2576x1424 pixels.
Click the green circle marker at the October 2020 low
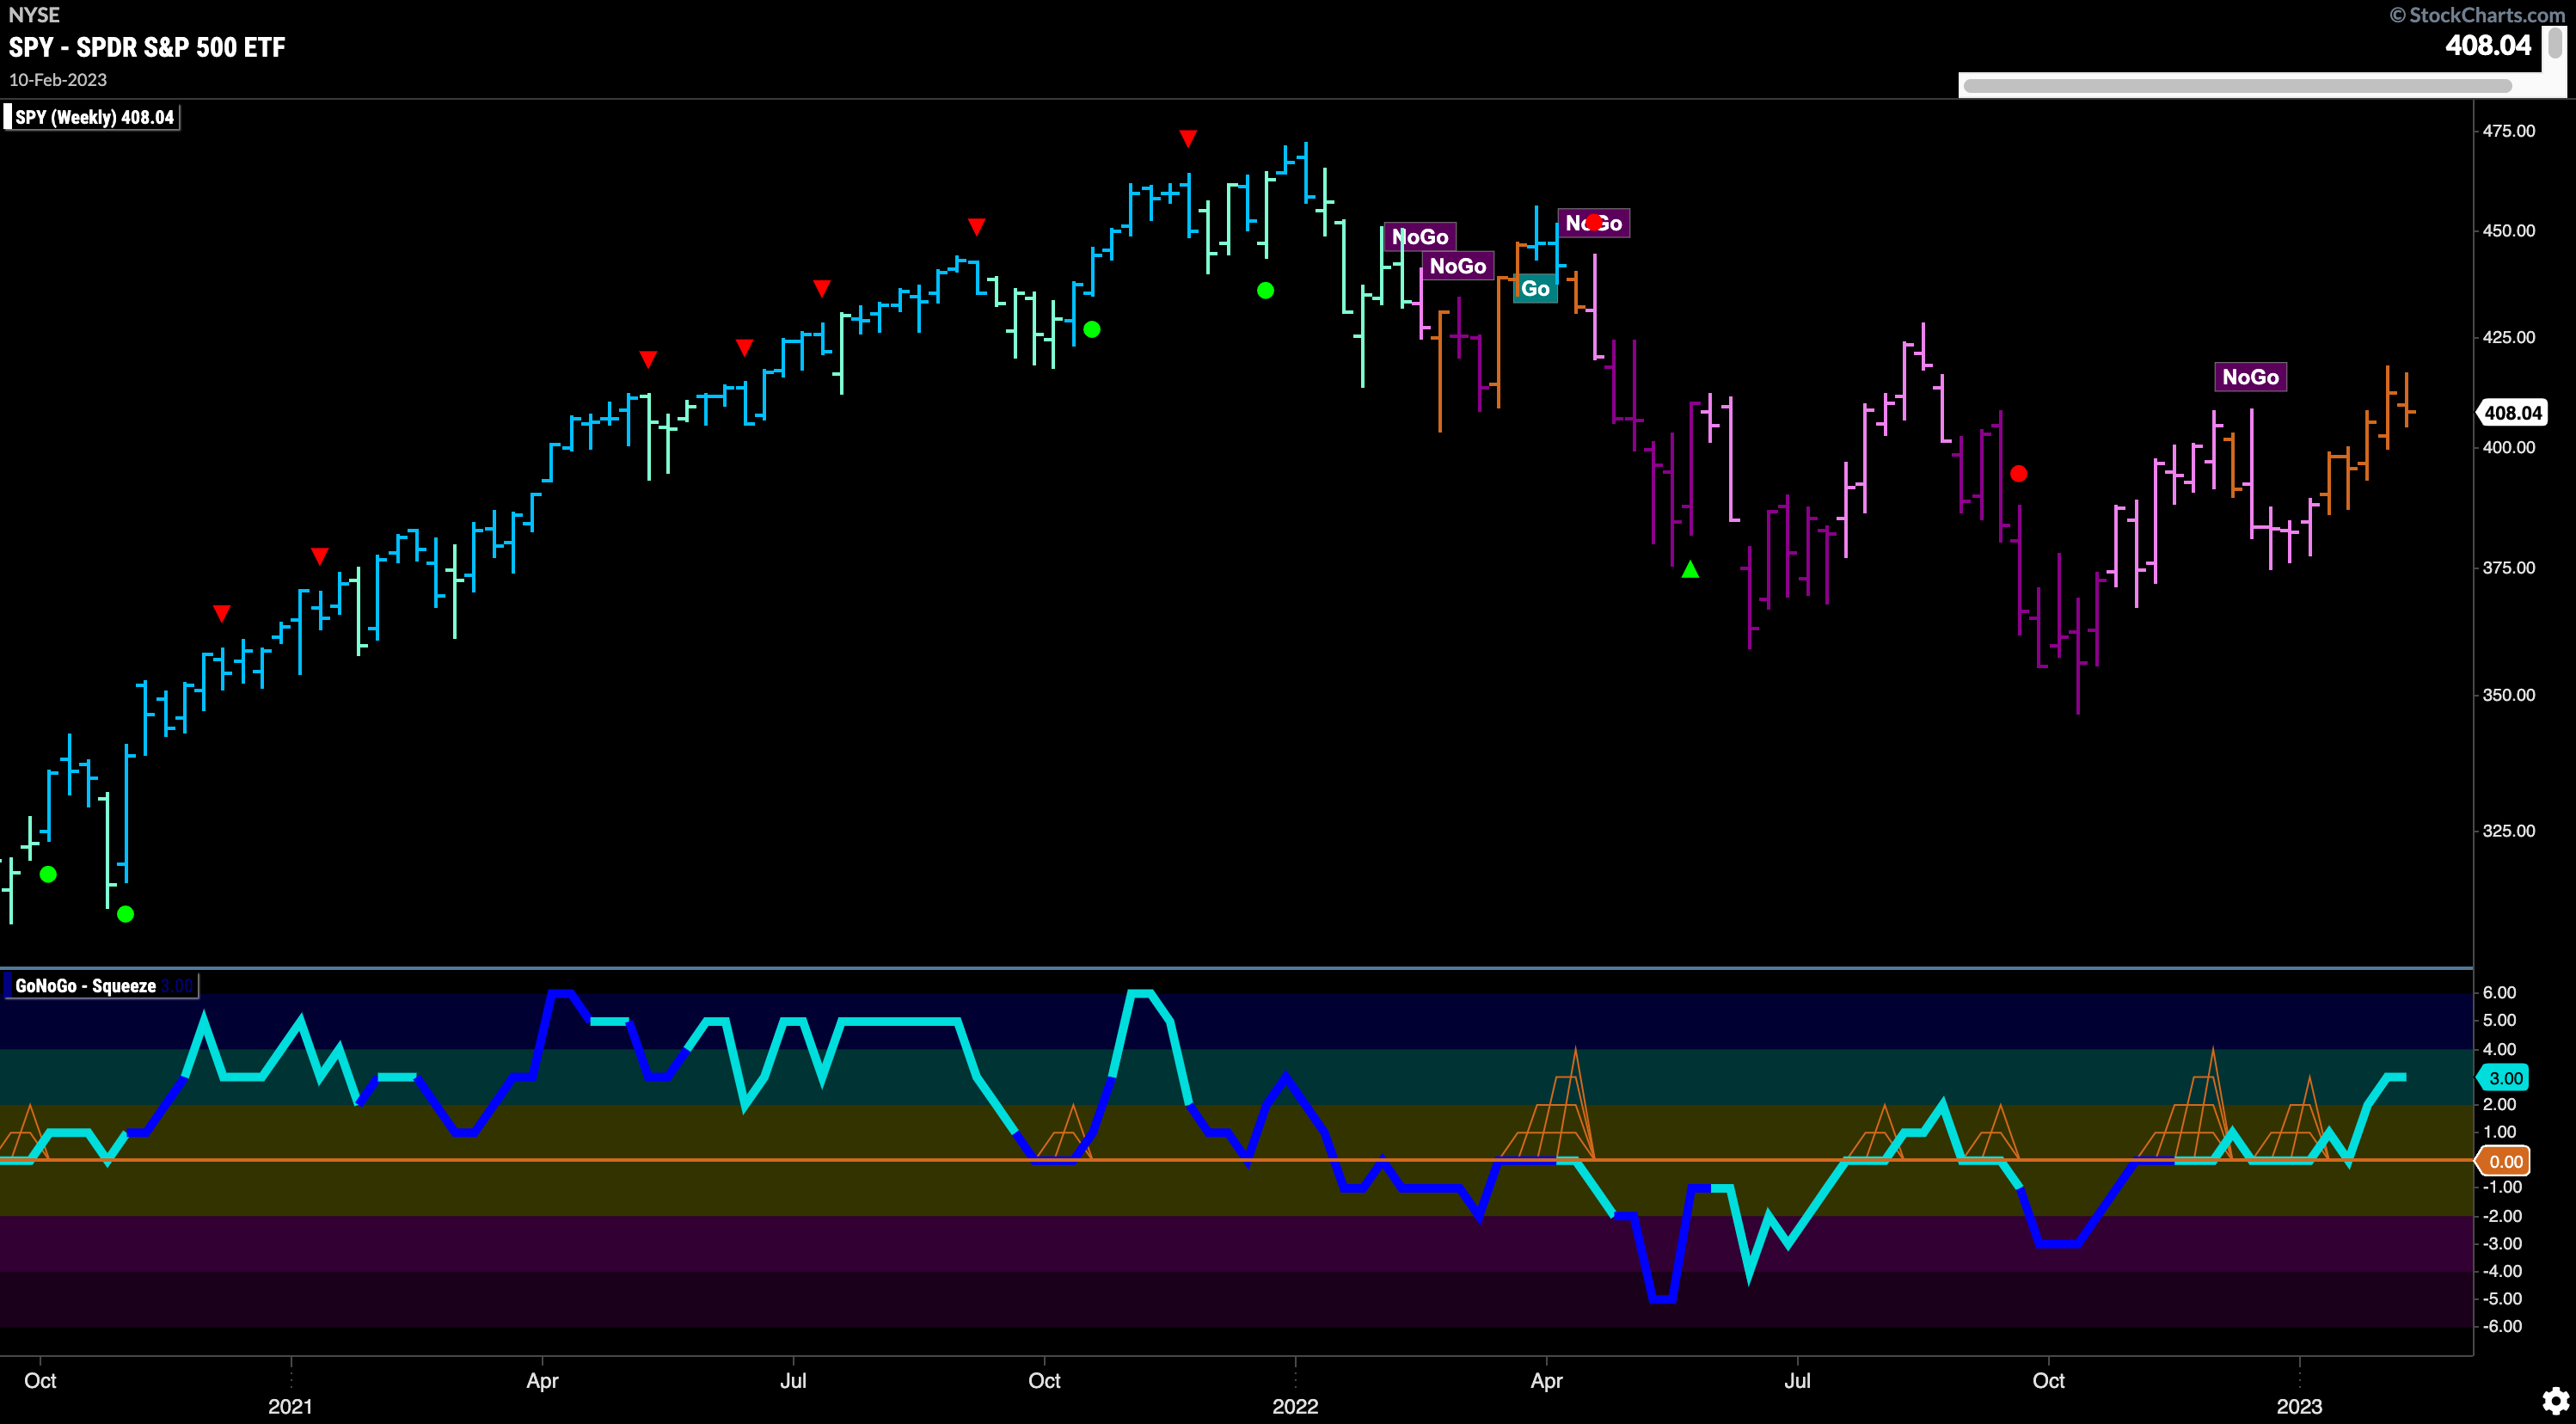tap(48, 874)
